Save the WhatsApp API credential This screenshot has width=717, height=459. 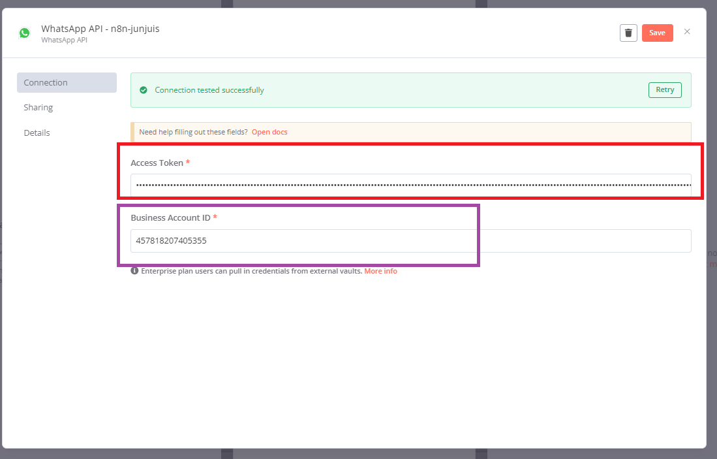pyautogui.click(x=657, y=33)
